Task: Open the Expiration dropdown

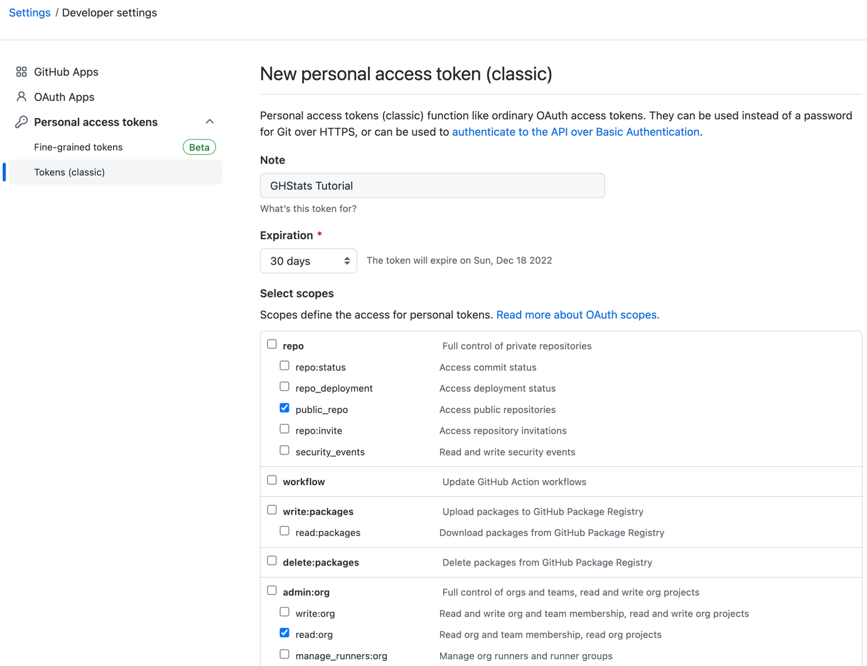Action: (x=308, y=260)
